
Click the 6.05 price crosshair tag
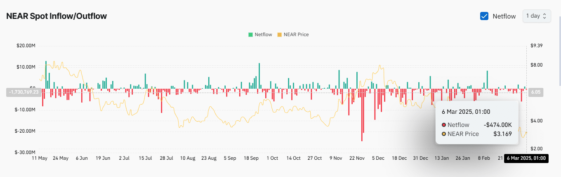[536, 92]
